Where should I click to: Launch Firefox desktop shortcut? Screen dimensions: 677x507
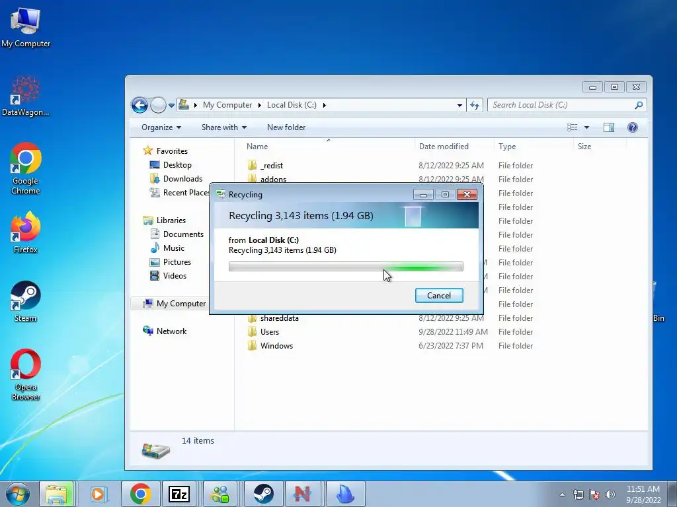click(x=26, y=232)
